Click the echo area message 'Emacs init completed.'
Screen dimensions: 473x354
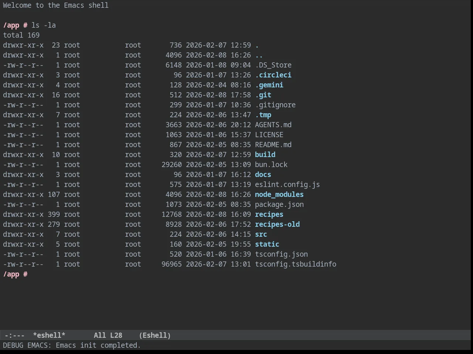98,345
